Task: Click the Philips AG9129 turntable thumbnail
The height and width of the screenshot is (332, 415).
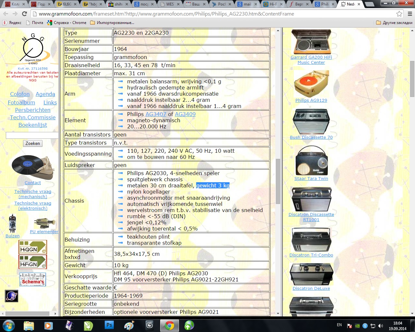Action: click(x=311, y=84)
